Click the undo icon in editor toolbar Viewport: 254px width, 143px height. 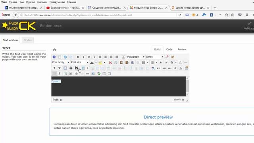tap(65, 57)
